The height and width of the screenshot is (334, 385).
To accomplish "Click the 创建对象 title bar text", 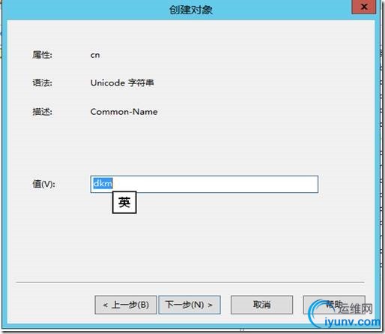I will (191, 10).
